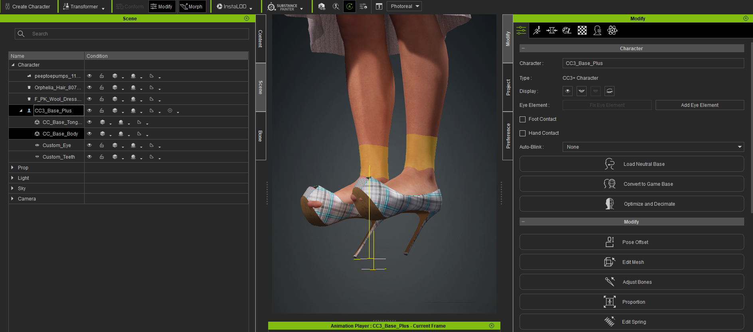Enable the Hand Contact checkbox
The height and width of the screenshot is (332, 753).
[x=522, y=133]
